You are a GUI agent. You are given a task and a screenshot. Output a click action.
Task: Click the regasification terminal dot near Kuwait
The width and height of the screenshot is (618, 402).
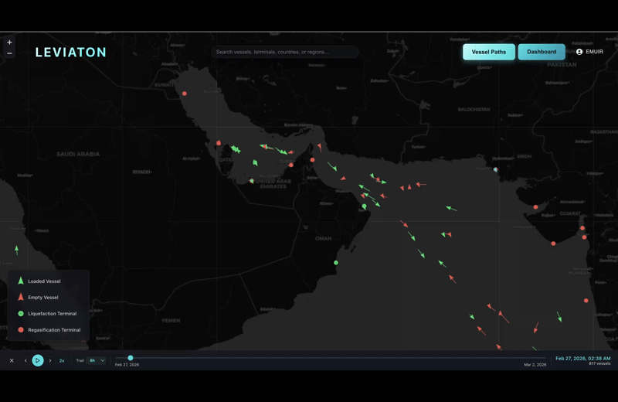point(185,94)
